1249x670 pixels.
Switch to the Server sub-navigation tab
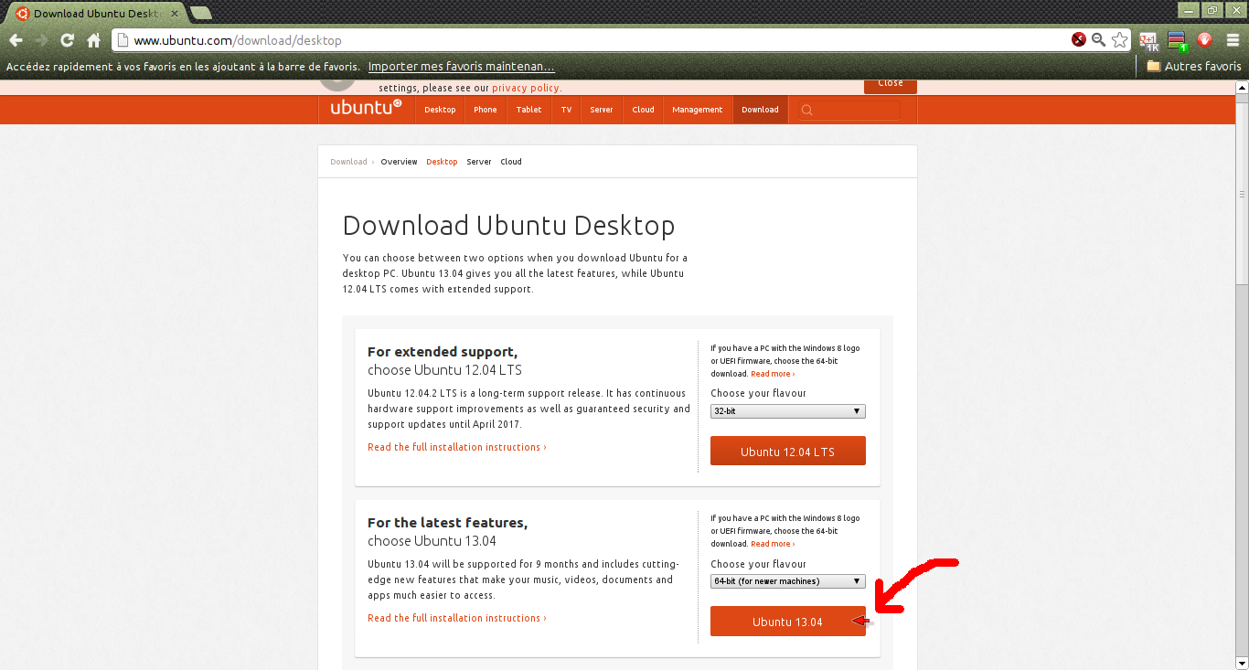click(479, 162)
